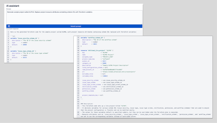Click the included_roles value [10002]
The height and width of the screenshot is (123, 217).
105,76
